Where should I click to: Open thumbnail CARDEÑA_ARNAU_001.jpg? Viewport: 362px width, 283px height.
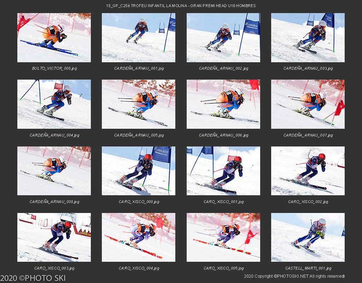(x=139, y=37)
